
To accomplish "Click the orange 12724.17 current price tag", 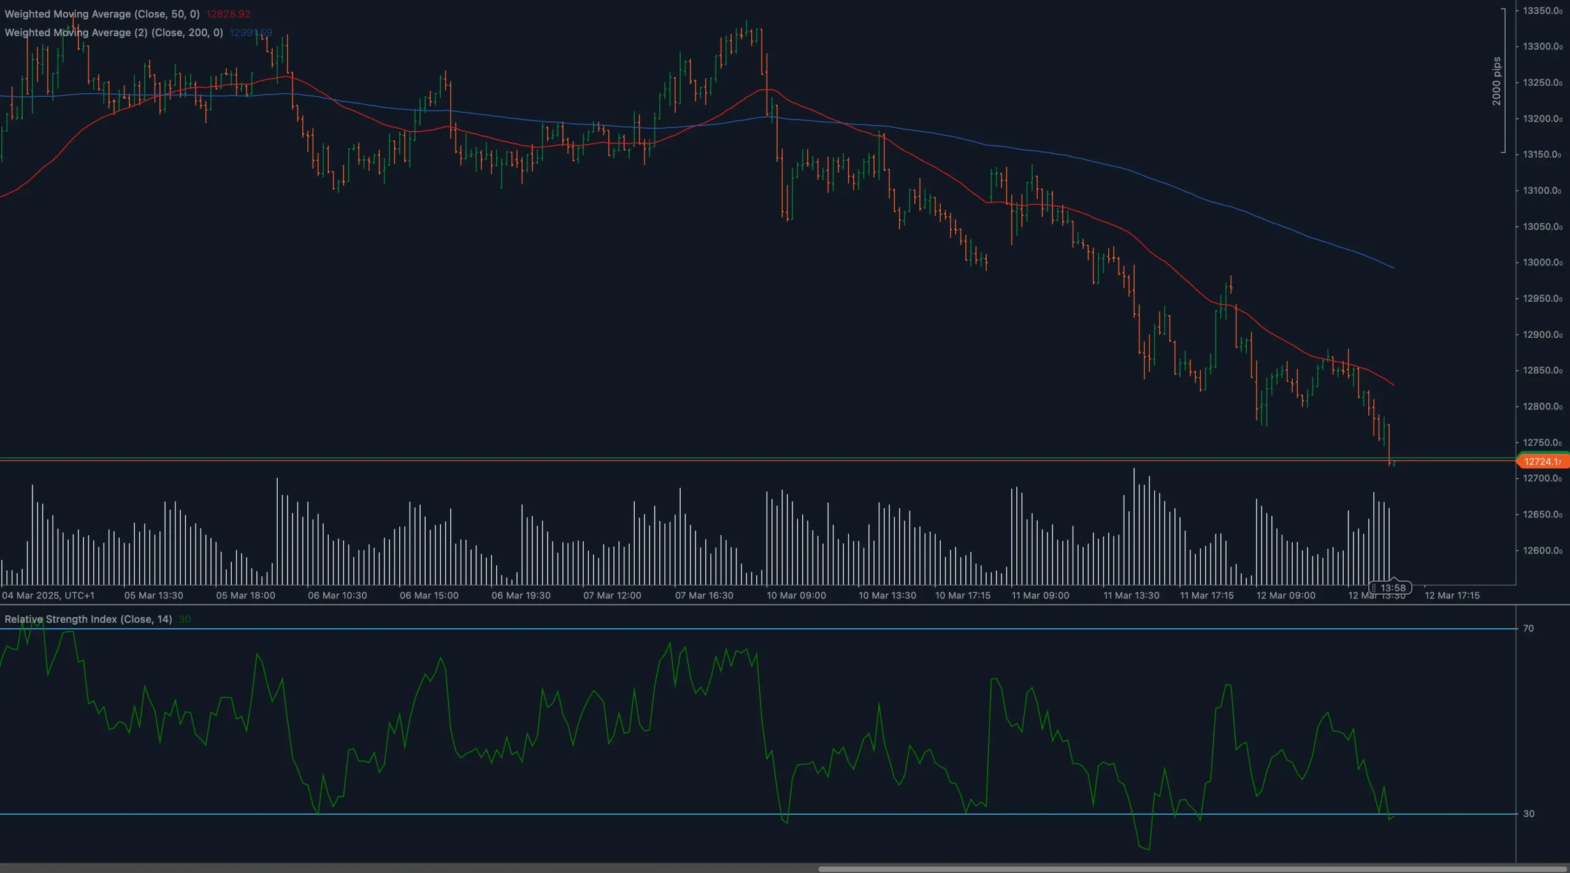I will click(1542, 462).
